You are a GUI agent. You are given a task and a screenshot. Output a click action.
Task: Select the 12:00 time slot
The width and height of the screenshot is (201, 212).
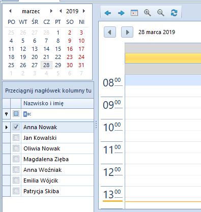click(163, 169)
